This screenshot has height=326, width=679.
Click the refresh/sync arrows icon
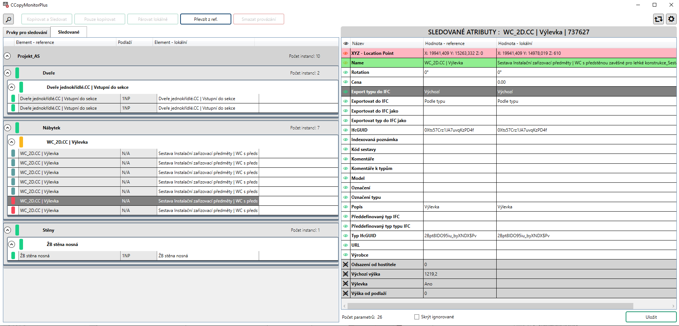coord(659,19)
